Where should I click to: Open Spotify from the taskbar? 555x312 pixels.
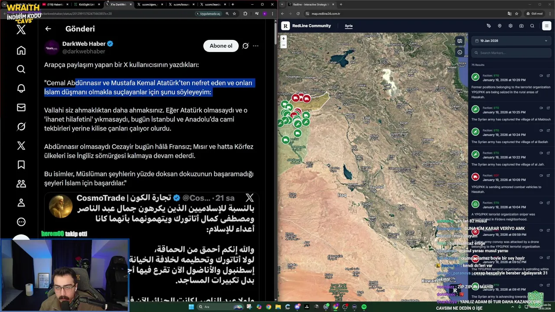pos(364,307)
